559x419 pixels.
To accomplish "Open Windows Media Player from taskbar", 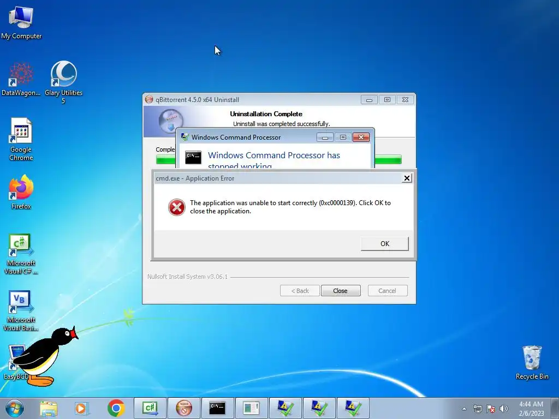I will tap(82, 408).
